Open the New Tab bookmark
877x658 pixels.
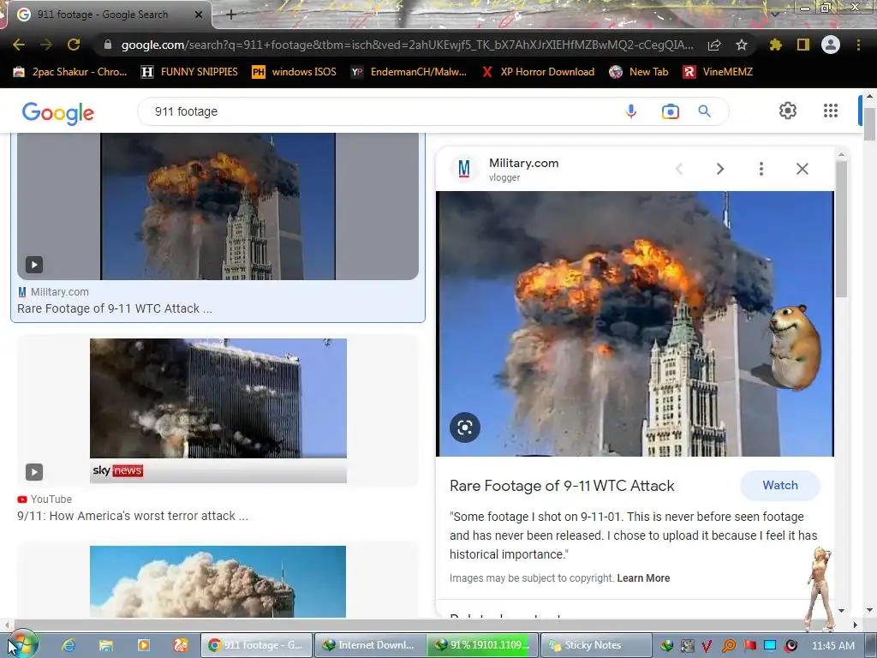(x=639, y=72)
